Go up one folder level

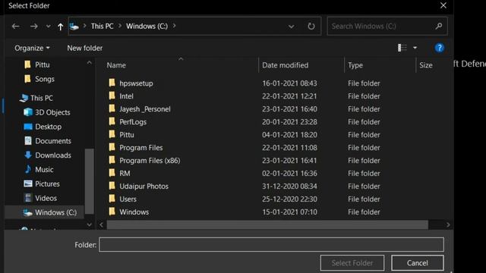click(60, 27)
